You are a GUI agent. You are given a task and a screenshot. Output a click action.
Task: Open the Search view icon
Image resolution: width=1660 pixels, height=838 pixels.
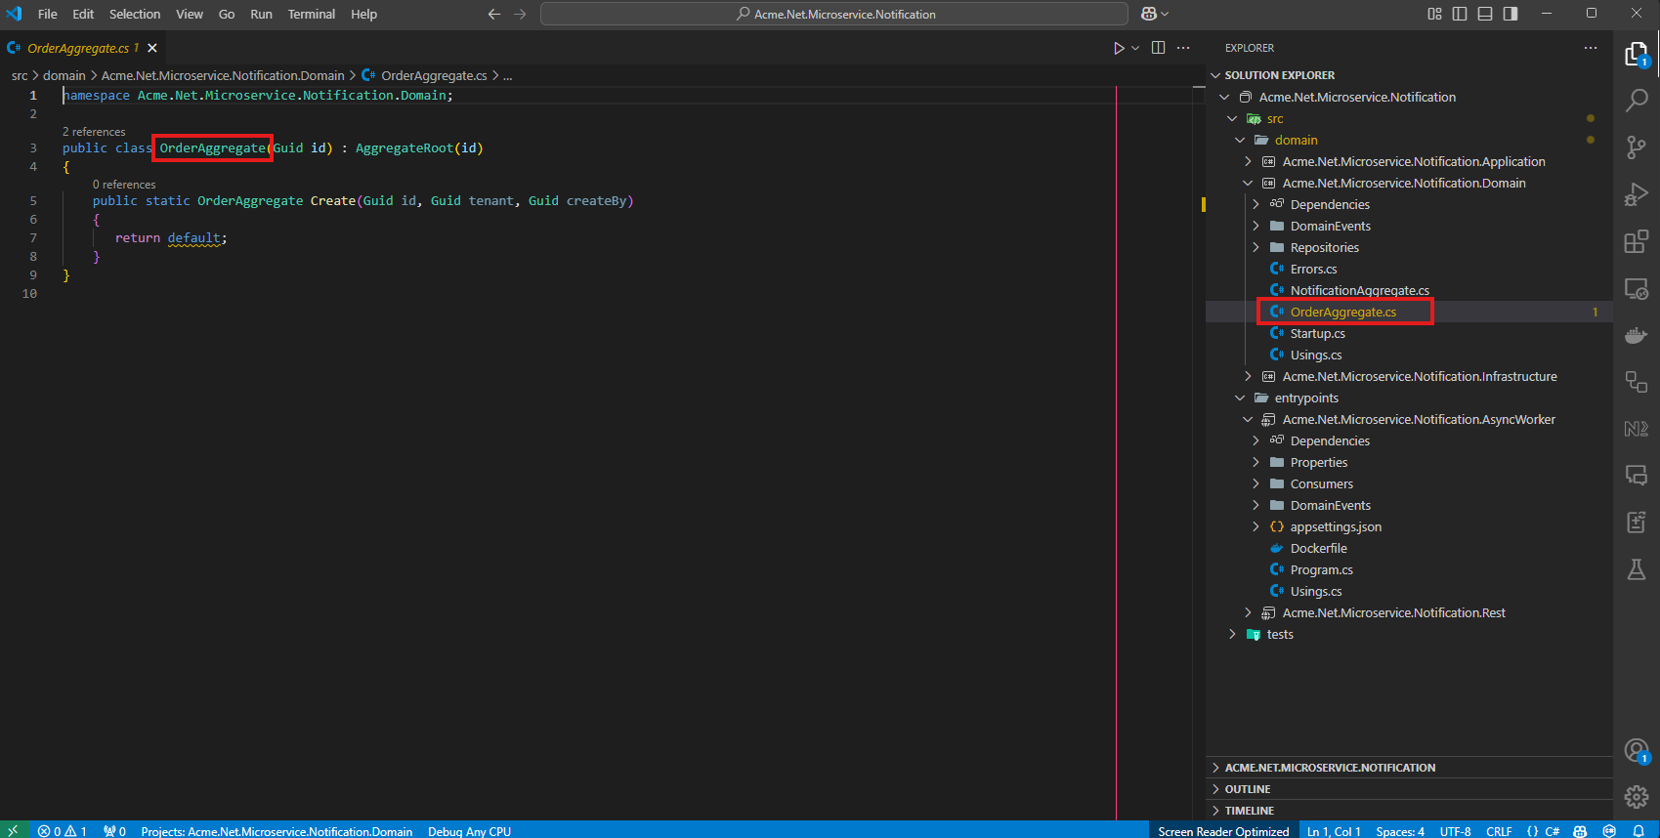1637,101
